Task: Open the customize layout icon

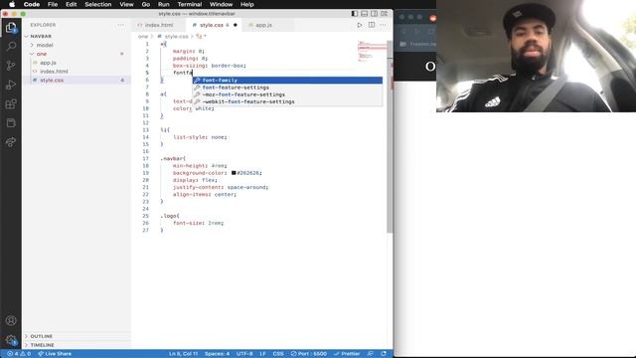Action: pyautogui.click(x=384, y=13)
